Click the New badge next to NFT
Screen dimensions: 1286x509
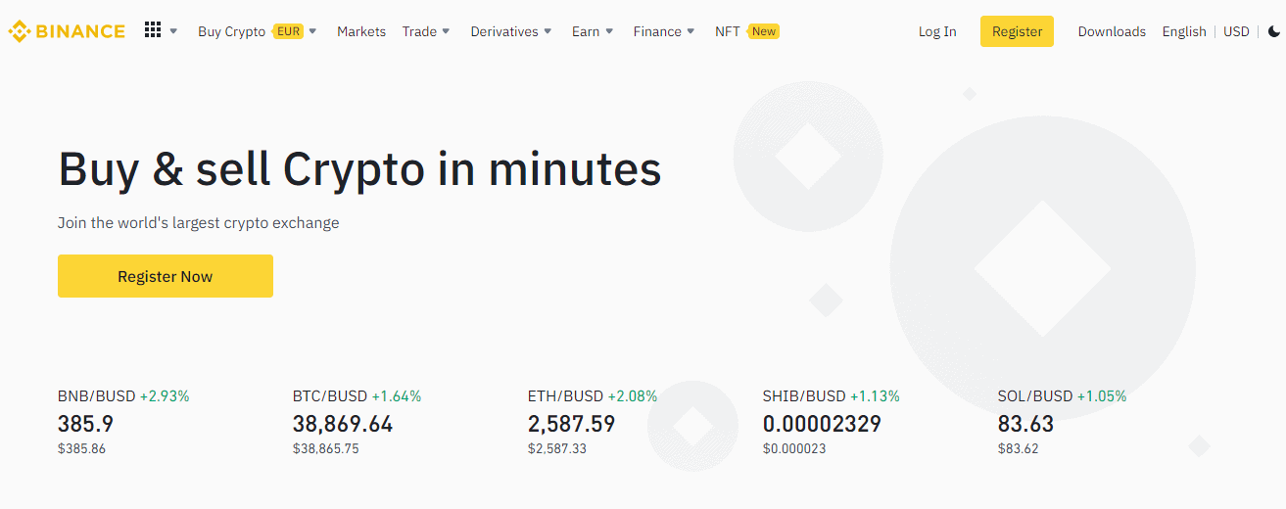[763, 31]
